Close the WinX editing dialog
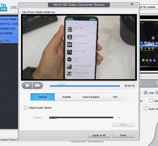The width and height of the screenshot is (158, 146). coord(132,4)
